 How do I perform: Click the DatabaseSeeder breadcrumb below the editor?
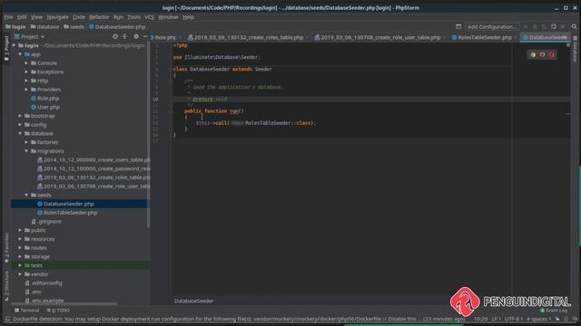pyautogui.click(x=193, y=301)
